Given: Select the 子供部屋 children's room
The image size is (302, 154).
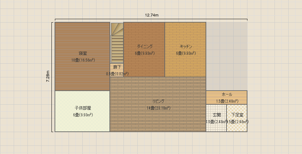Looking at the screenshot, I should click(82, 111).
